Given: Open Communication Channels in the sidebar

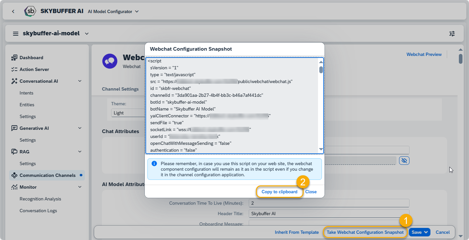Looking at the screenshot, I should point(47,175).
